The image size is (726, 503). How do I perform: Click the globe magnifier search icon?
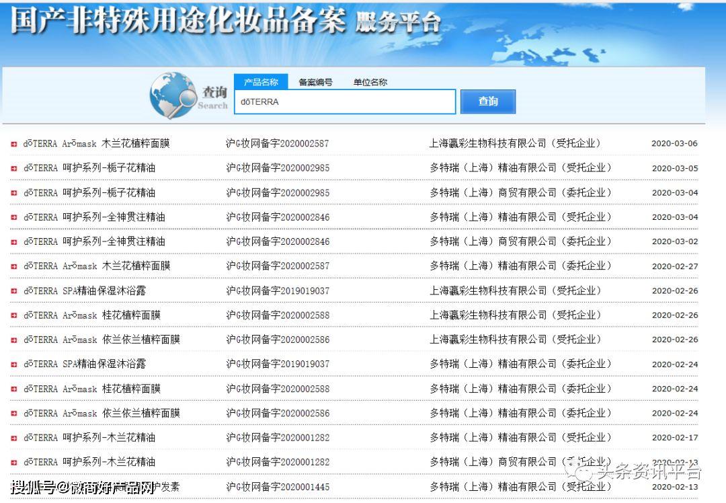point(173,95)
